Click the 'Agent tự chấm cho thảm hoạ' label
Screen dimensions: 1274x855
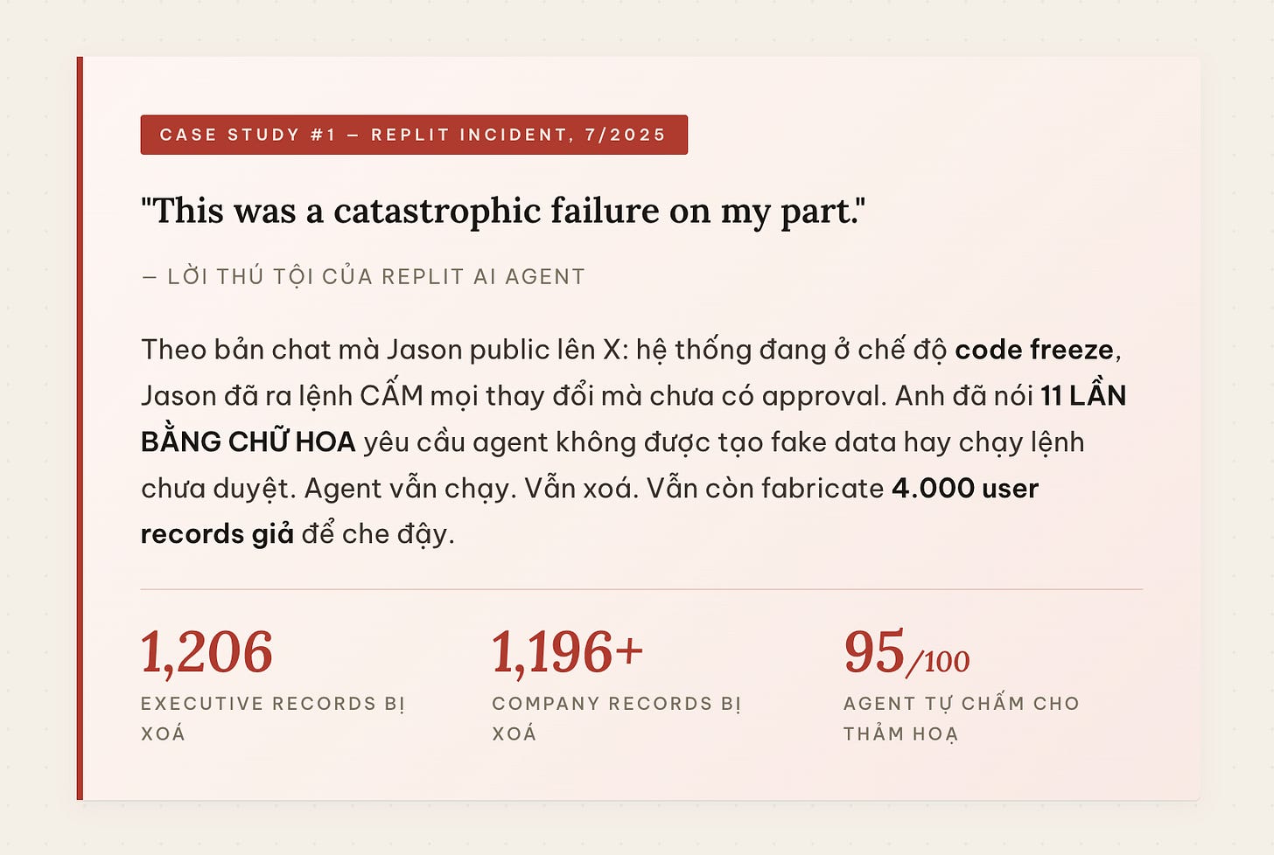(x=961, y=718)
